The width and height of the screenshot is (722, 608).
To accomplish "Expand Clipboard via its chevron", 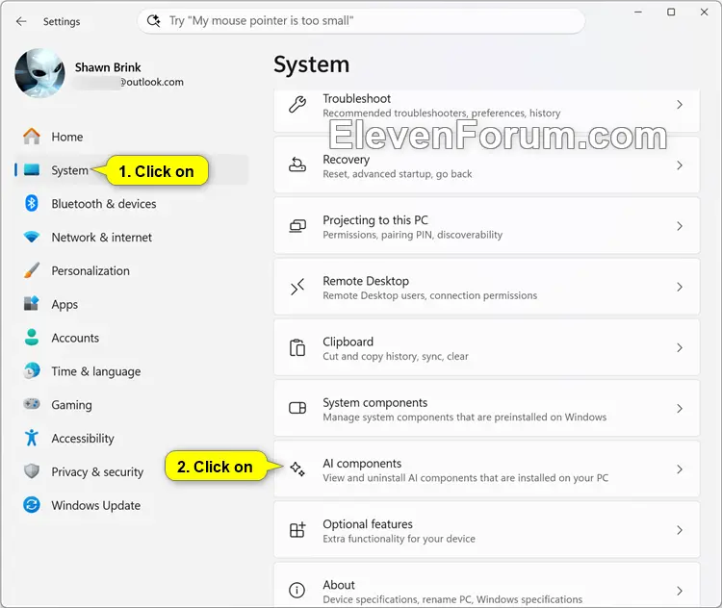I will [680, 347].
